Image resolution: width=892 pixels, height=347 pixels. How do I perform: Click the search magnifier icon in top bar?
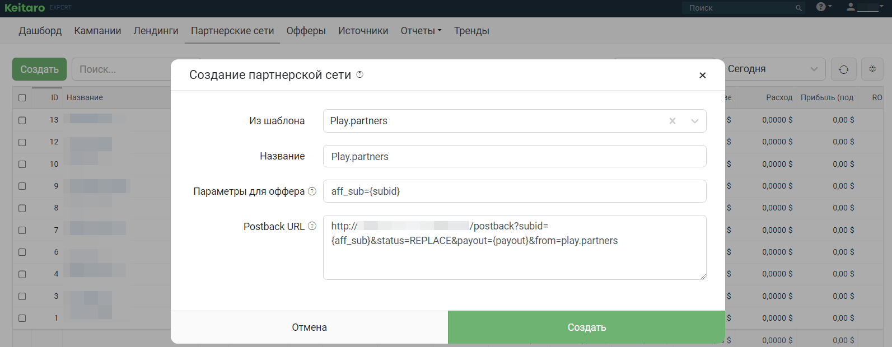click(799, 8)
